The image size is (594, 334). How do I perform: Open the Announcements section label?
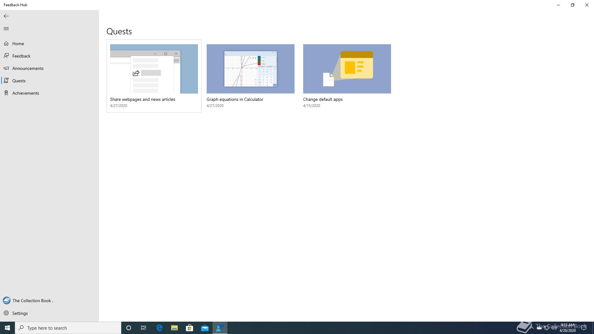click(28, 68)
